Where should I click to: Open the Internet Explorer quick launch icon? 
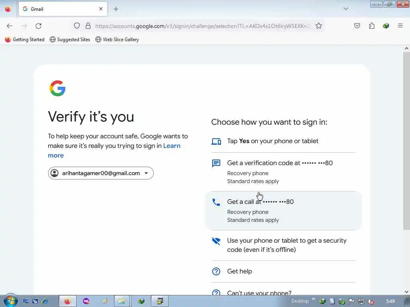click(x=45, y=301)
